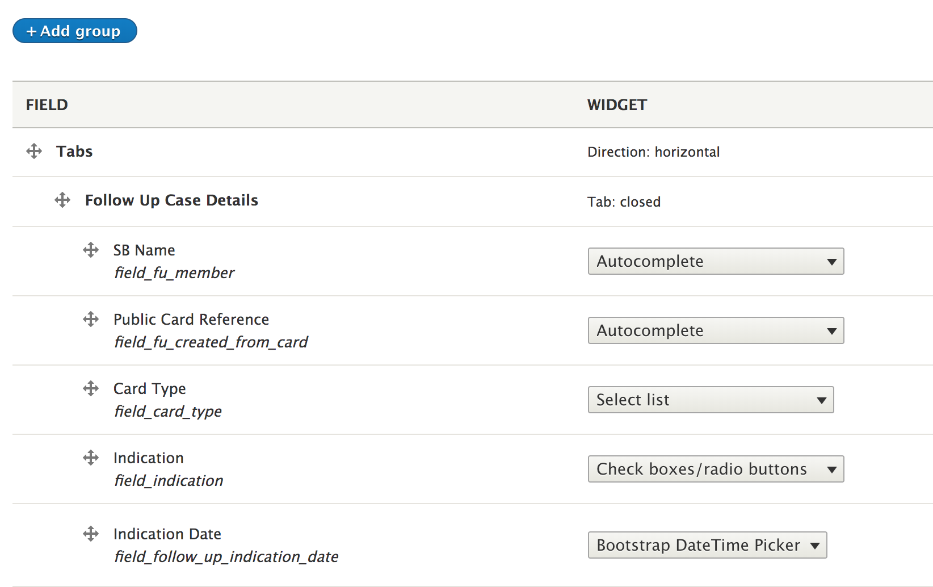933x587 pixels.
Task: Click the Tabs group label
Action: coord(74,152)
